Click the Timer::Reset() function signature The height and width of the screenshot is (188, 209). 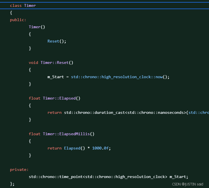57,62
